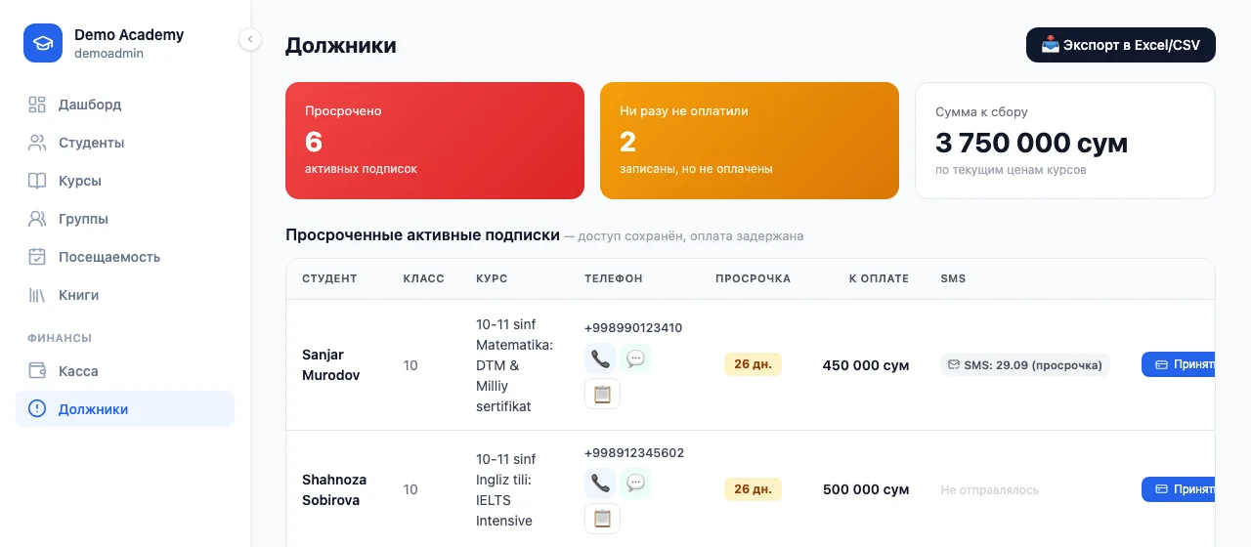Click the 26 дн. badge for Shahnoza Sobirova
Viewport: 1251px width, 547px height.
click(753, 489)
